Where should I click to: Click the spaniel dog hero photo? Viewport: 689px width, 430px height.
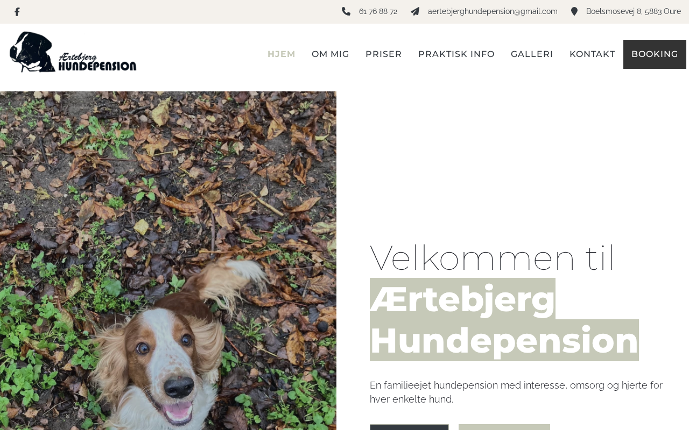click(168, 261)
